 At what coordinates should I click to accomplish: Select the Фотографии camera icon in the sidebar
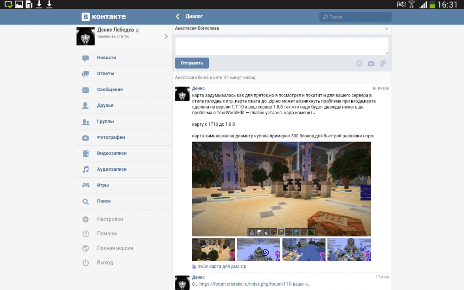pyautogui.click(x=85, y=137)
